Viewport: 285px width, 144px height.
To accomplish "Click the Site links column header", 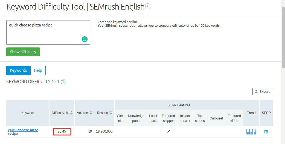I will [x=120, y=118].
